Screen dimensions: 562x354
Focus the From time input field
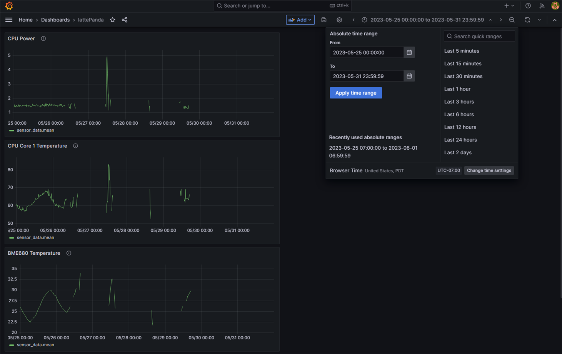[367, 52]
